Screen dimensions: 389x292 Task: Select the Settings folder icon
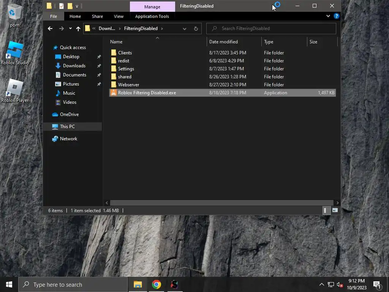tap(114, 69)
